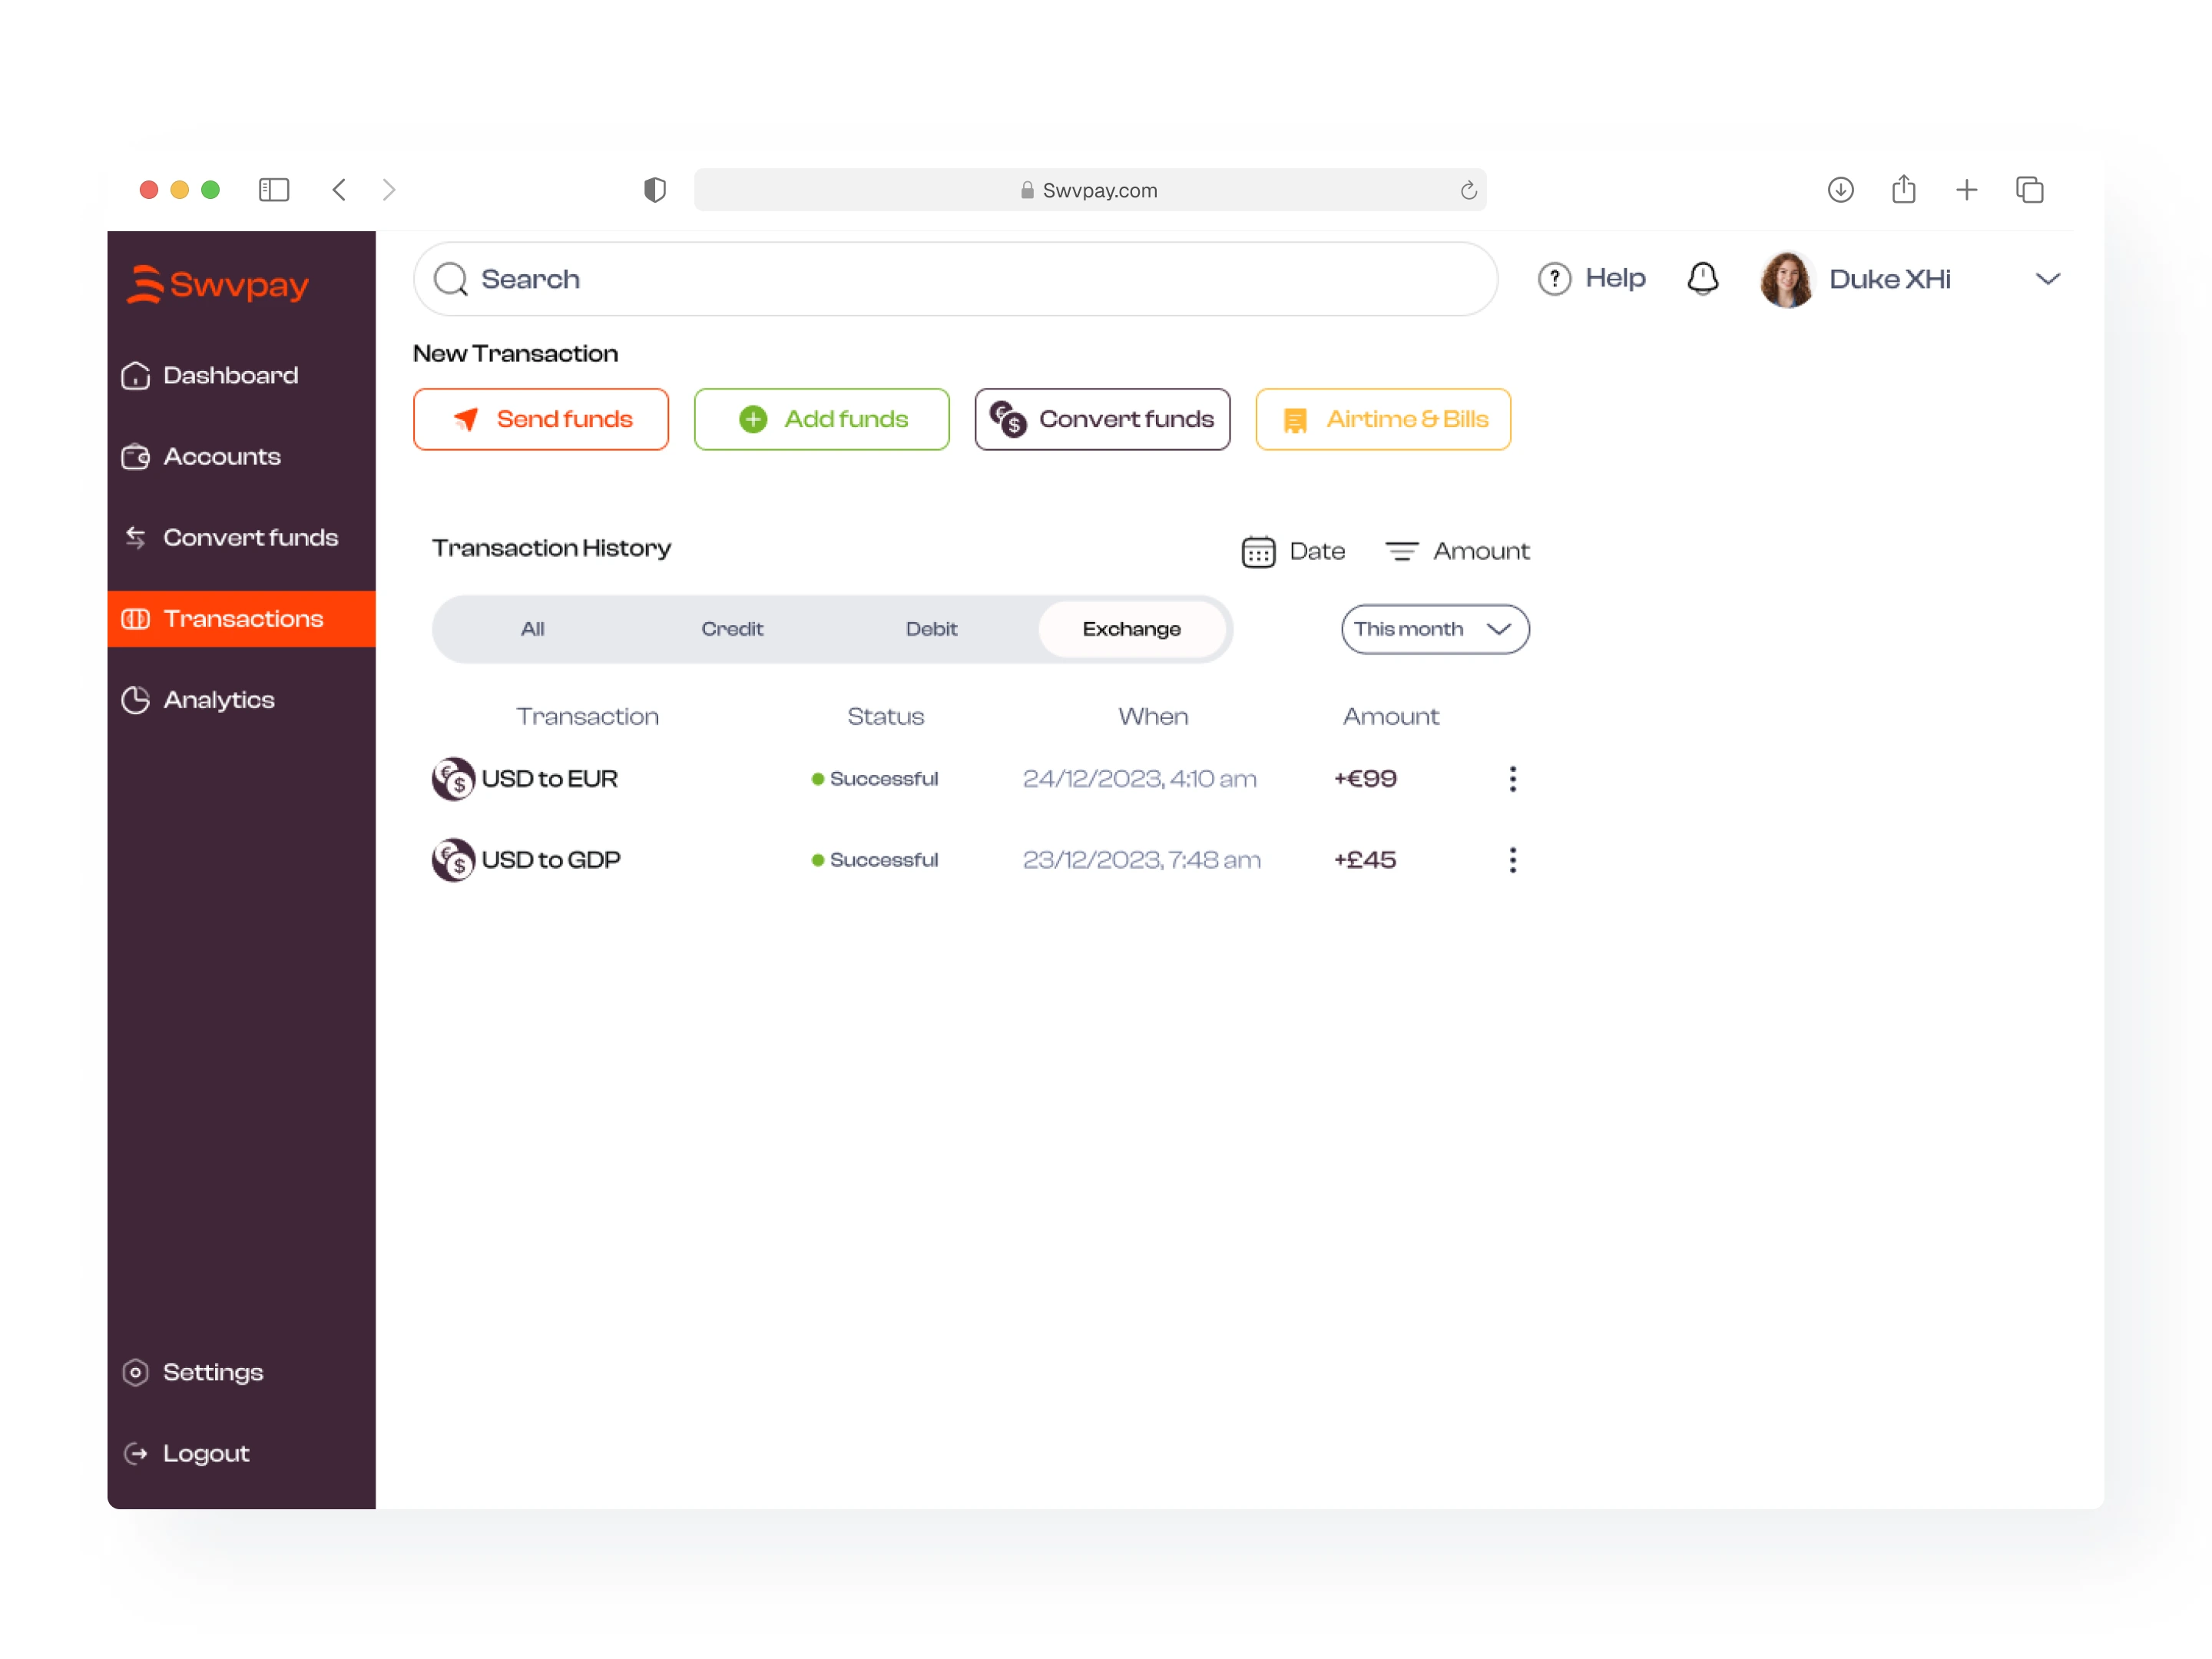The width and height of the screenshot is (2212, 1659).
Task: Click browser privacy shield icon
Action: (654, 189)
